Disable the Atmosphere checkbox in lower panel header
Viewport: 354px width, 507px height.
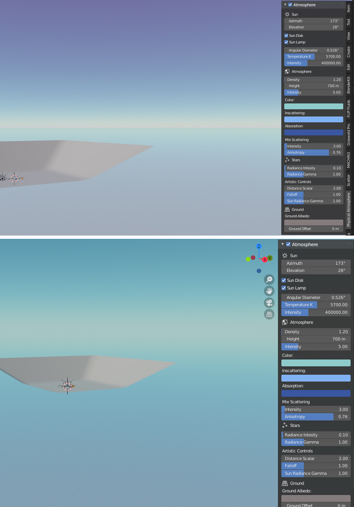pyautogui.click(x=288, y=244)
